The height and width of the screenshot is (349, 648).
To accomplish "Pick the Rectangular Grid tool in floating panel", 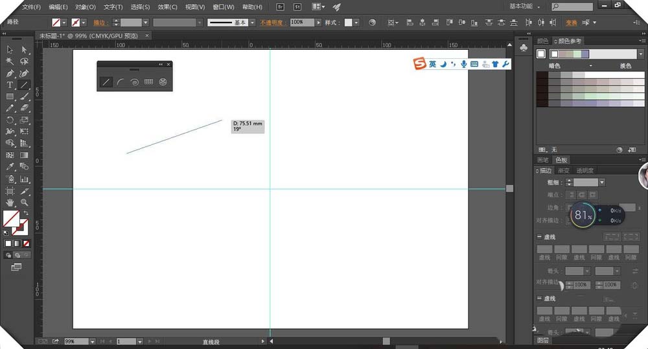I will point(148,82).
